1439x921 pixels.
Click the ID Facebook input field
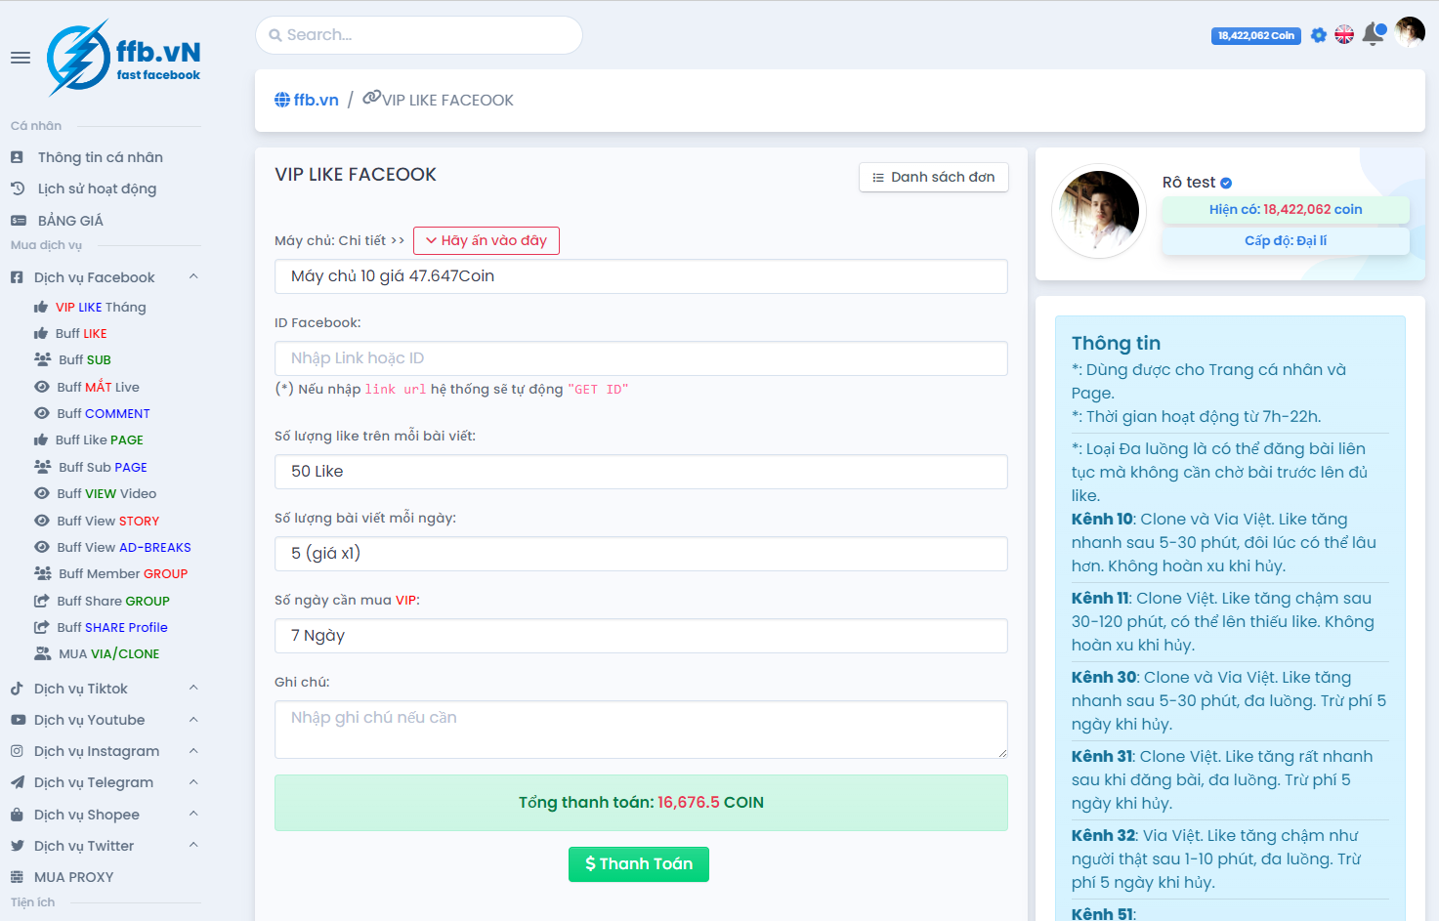pyautogui.click(x=641, y=358)
